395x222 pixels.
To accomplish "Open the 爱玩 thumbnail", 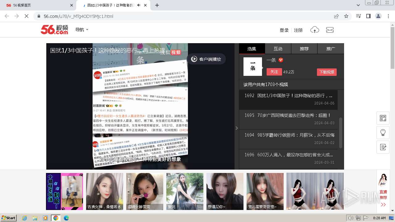I will 185,191.
